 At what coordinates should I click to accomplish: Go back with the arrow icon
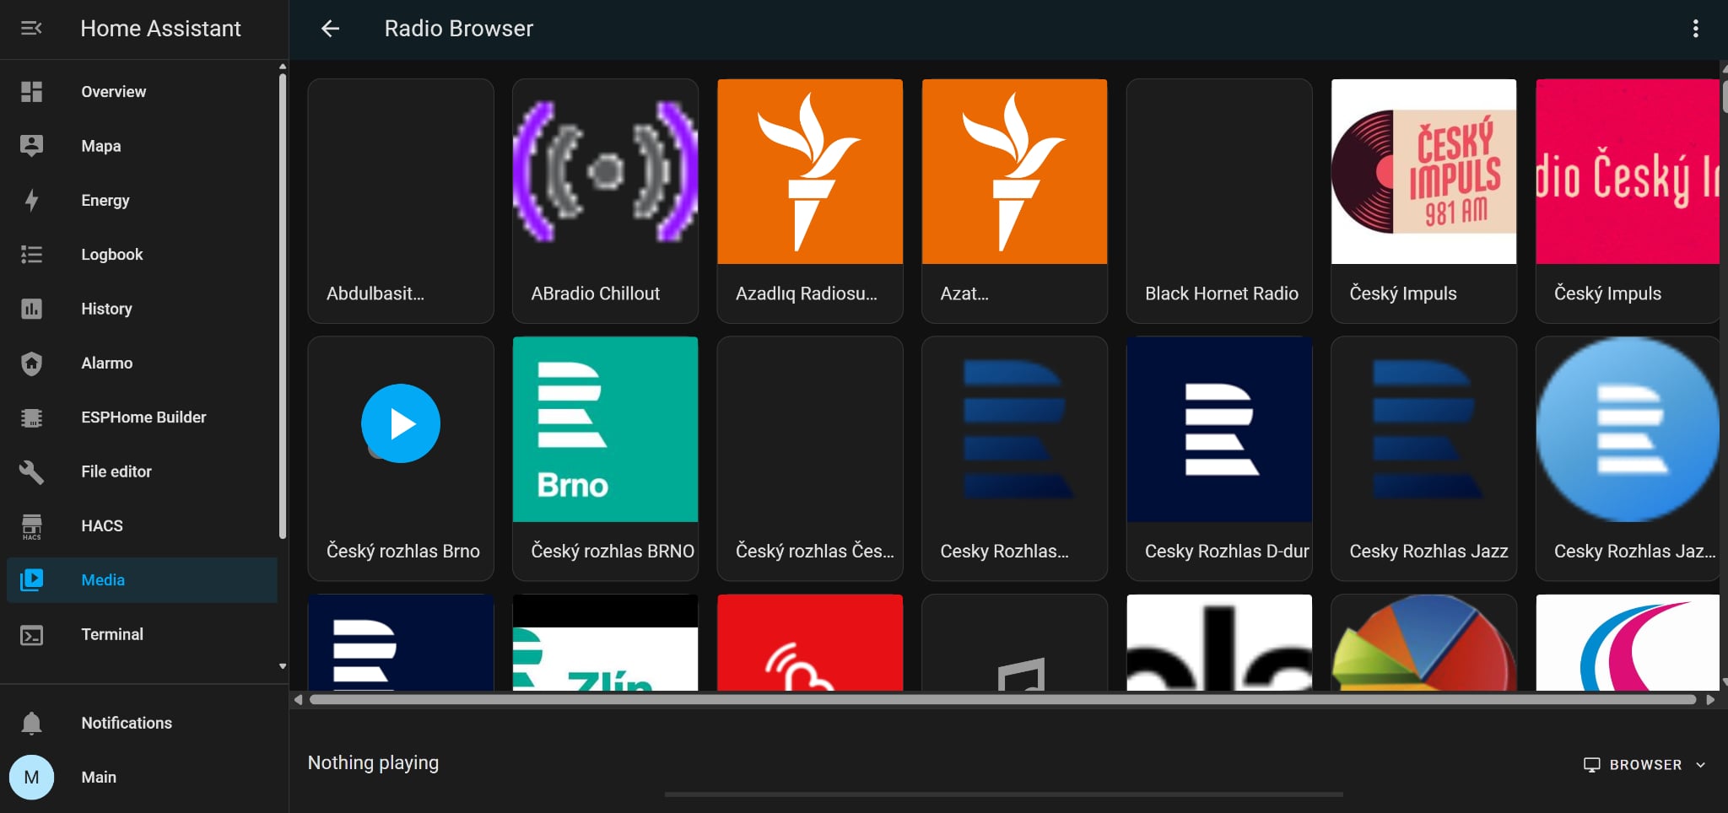[330, 29]
